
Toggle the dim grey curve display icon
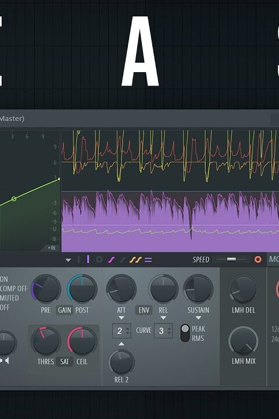click(123, 260)
